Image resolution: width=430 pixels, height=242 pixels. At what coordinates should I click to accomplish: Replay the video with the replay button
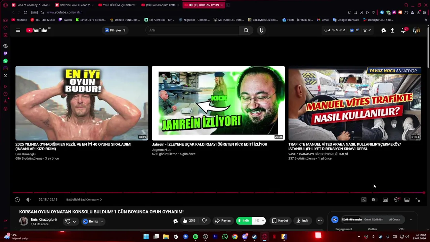point(17,200)
